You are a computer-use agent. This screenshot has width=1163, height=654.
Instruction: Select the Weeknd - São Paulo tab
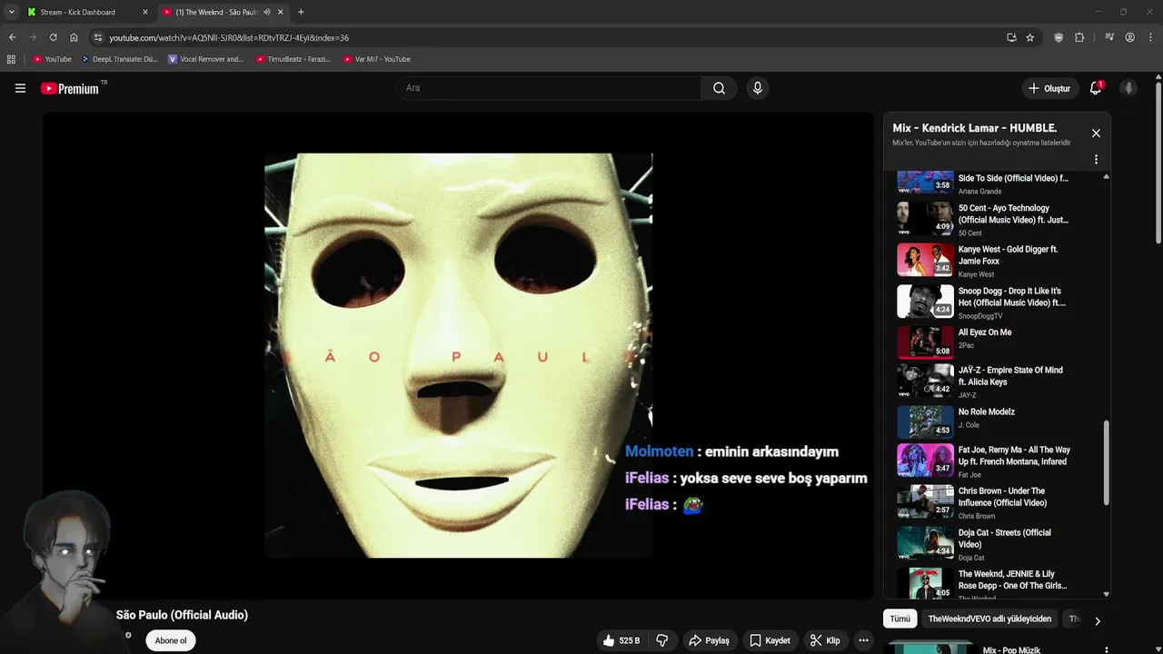click(216, 12)
